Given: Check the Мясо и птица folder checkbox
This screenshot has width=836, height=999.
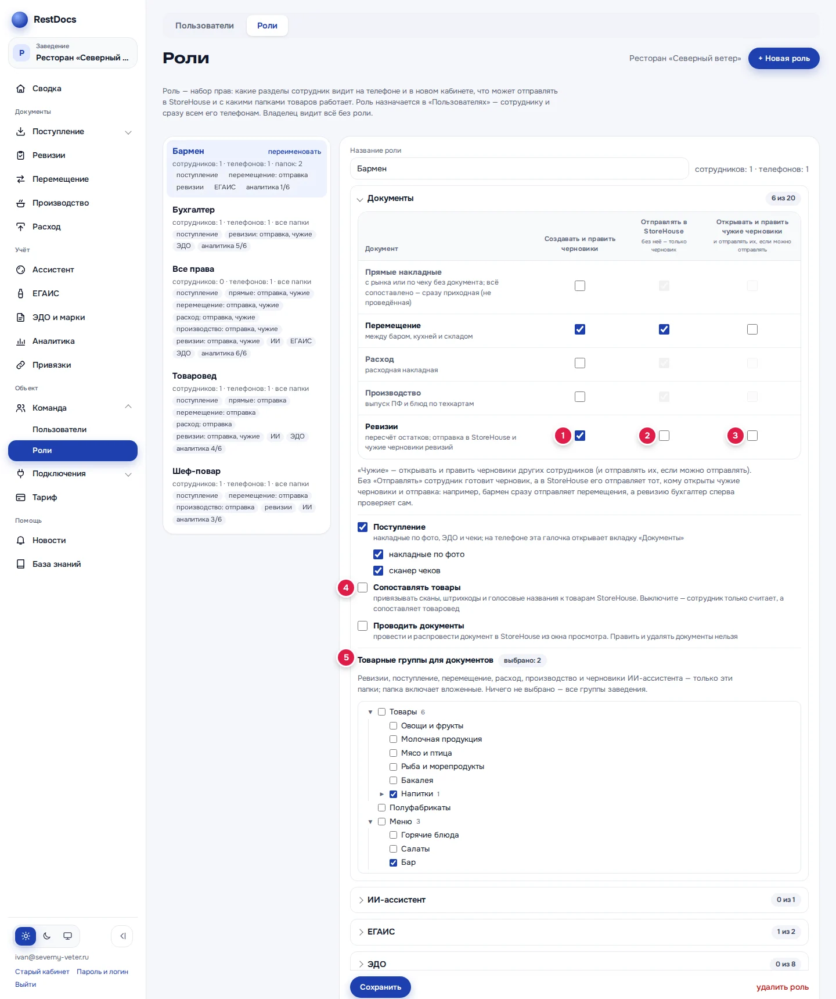Looking at the screenshot, I should tap(394, 753).
